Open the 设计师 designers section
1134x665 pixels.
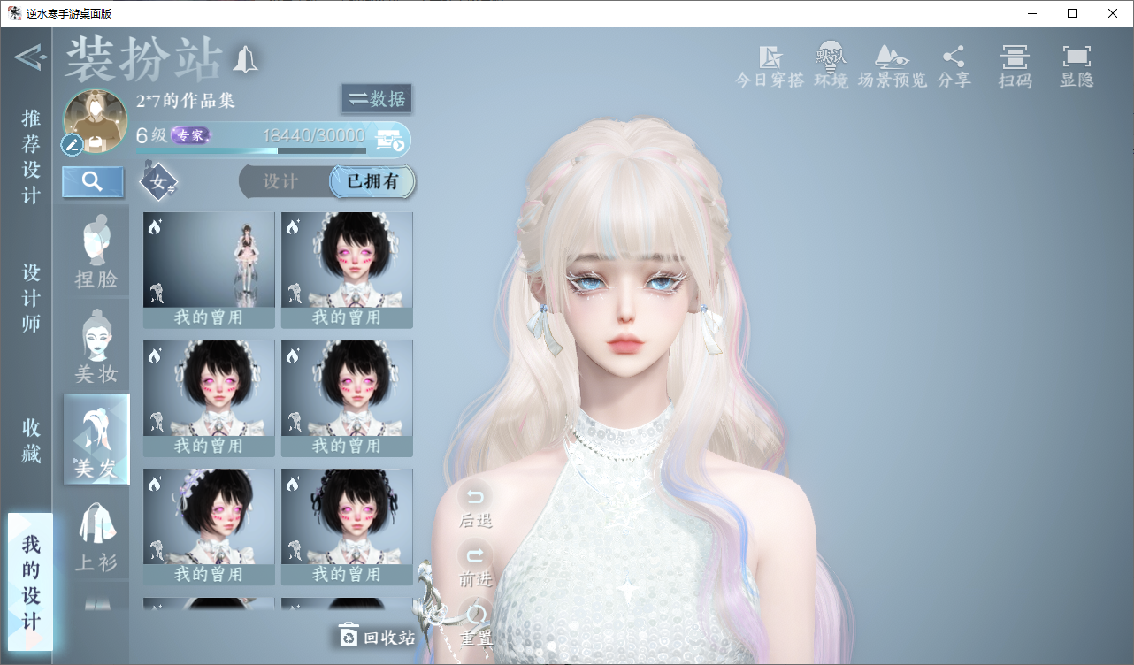(31, 298)
